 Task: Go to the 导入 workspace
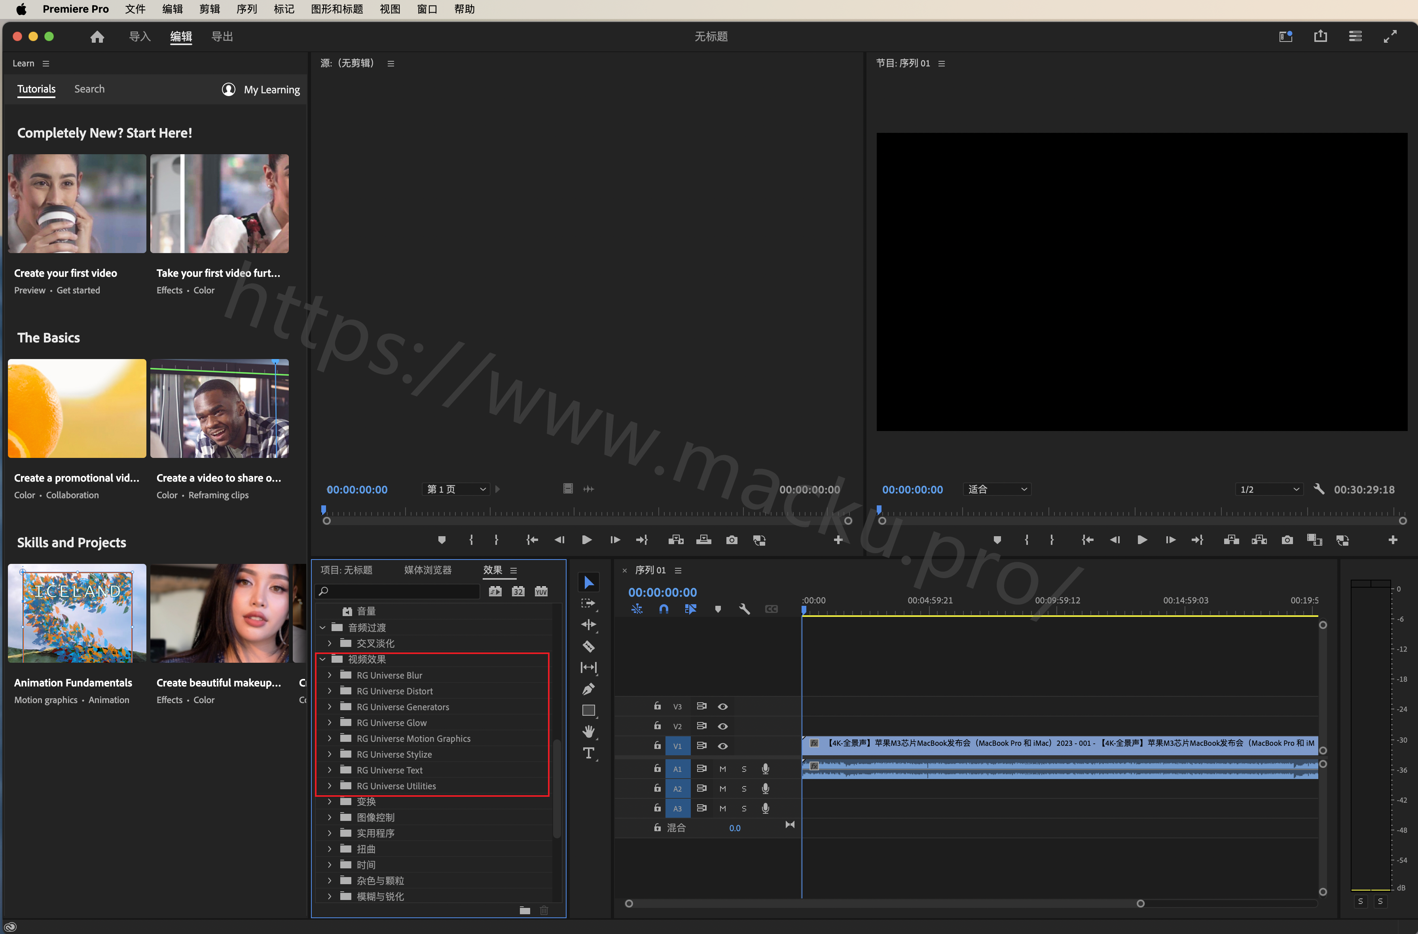(140, 37)
